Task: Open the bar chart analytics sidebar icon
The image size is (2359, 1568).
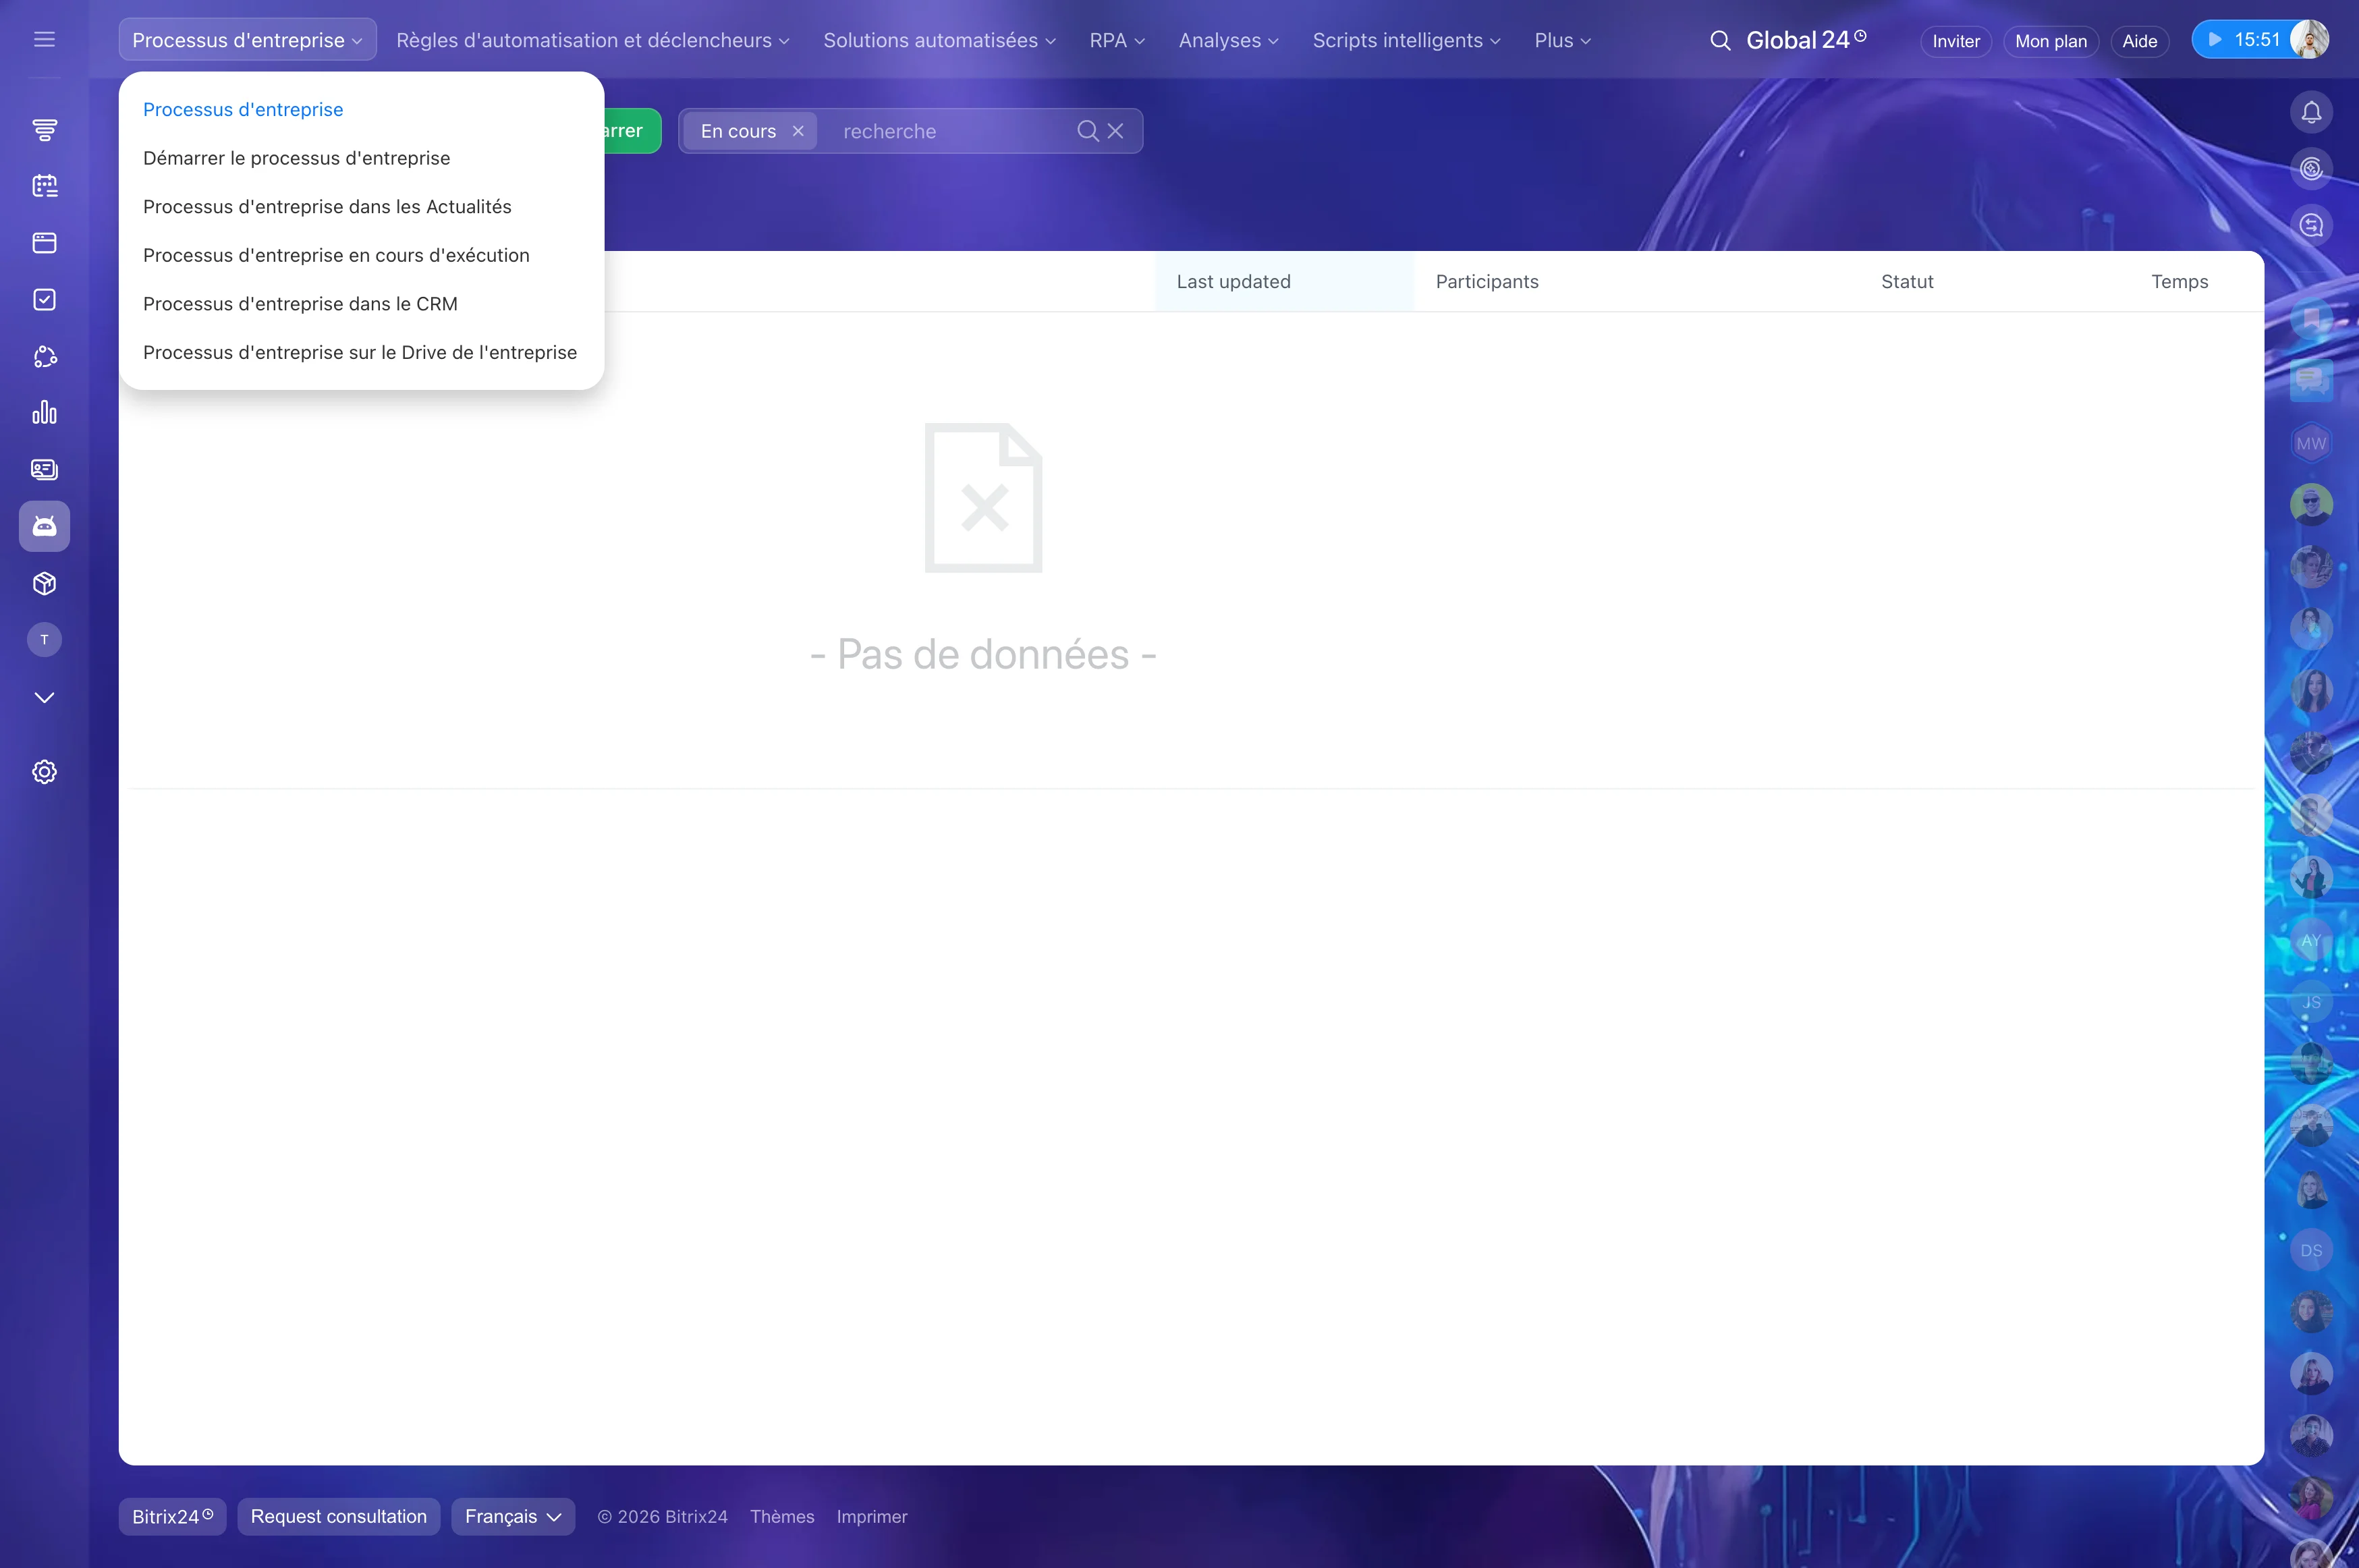Action: click(44, 412)
